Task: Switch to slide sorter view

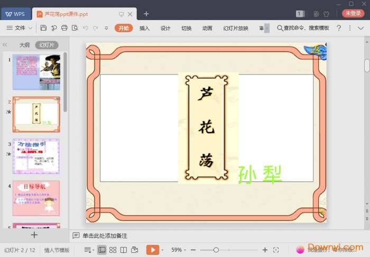Action: pos(113,250)
